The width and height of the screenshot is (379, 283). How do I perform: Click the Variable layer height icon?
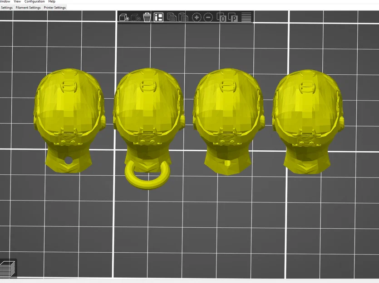(x=246, y=17)
